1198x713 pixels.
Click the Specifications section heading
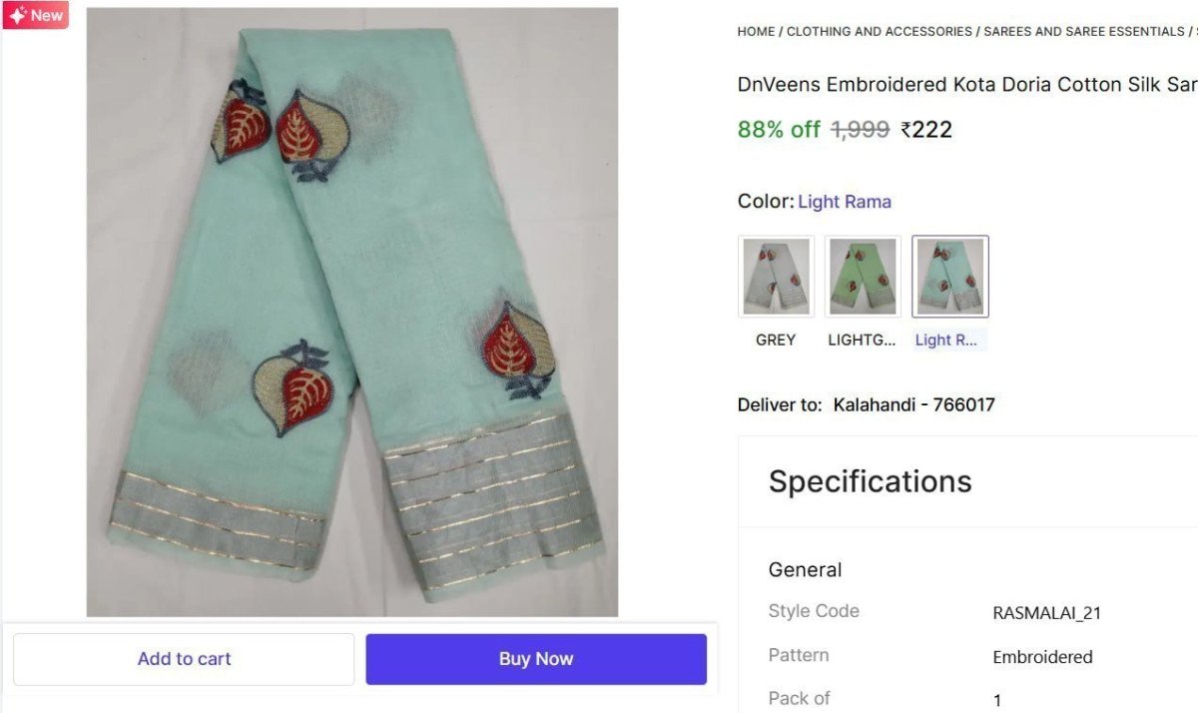click(x=870, y=481)
